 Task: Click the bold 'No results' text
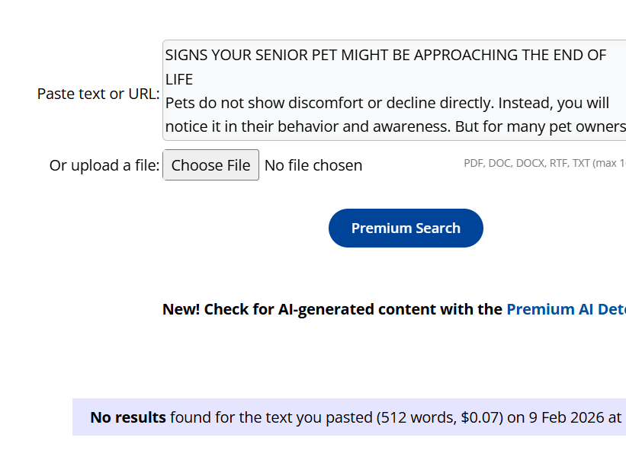[x=128, y=417]
